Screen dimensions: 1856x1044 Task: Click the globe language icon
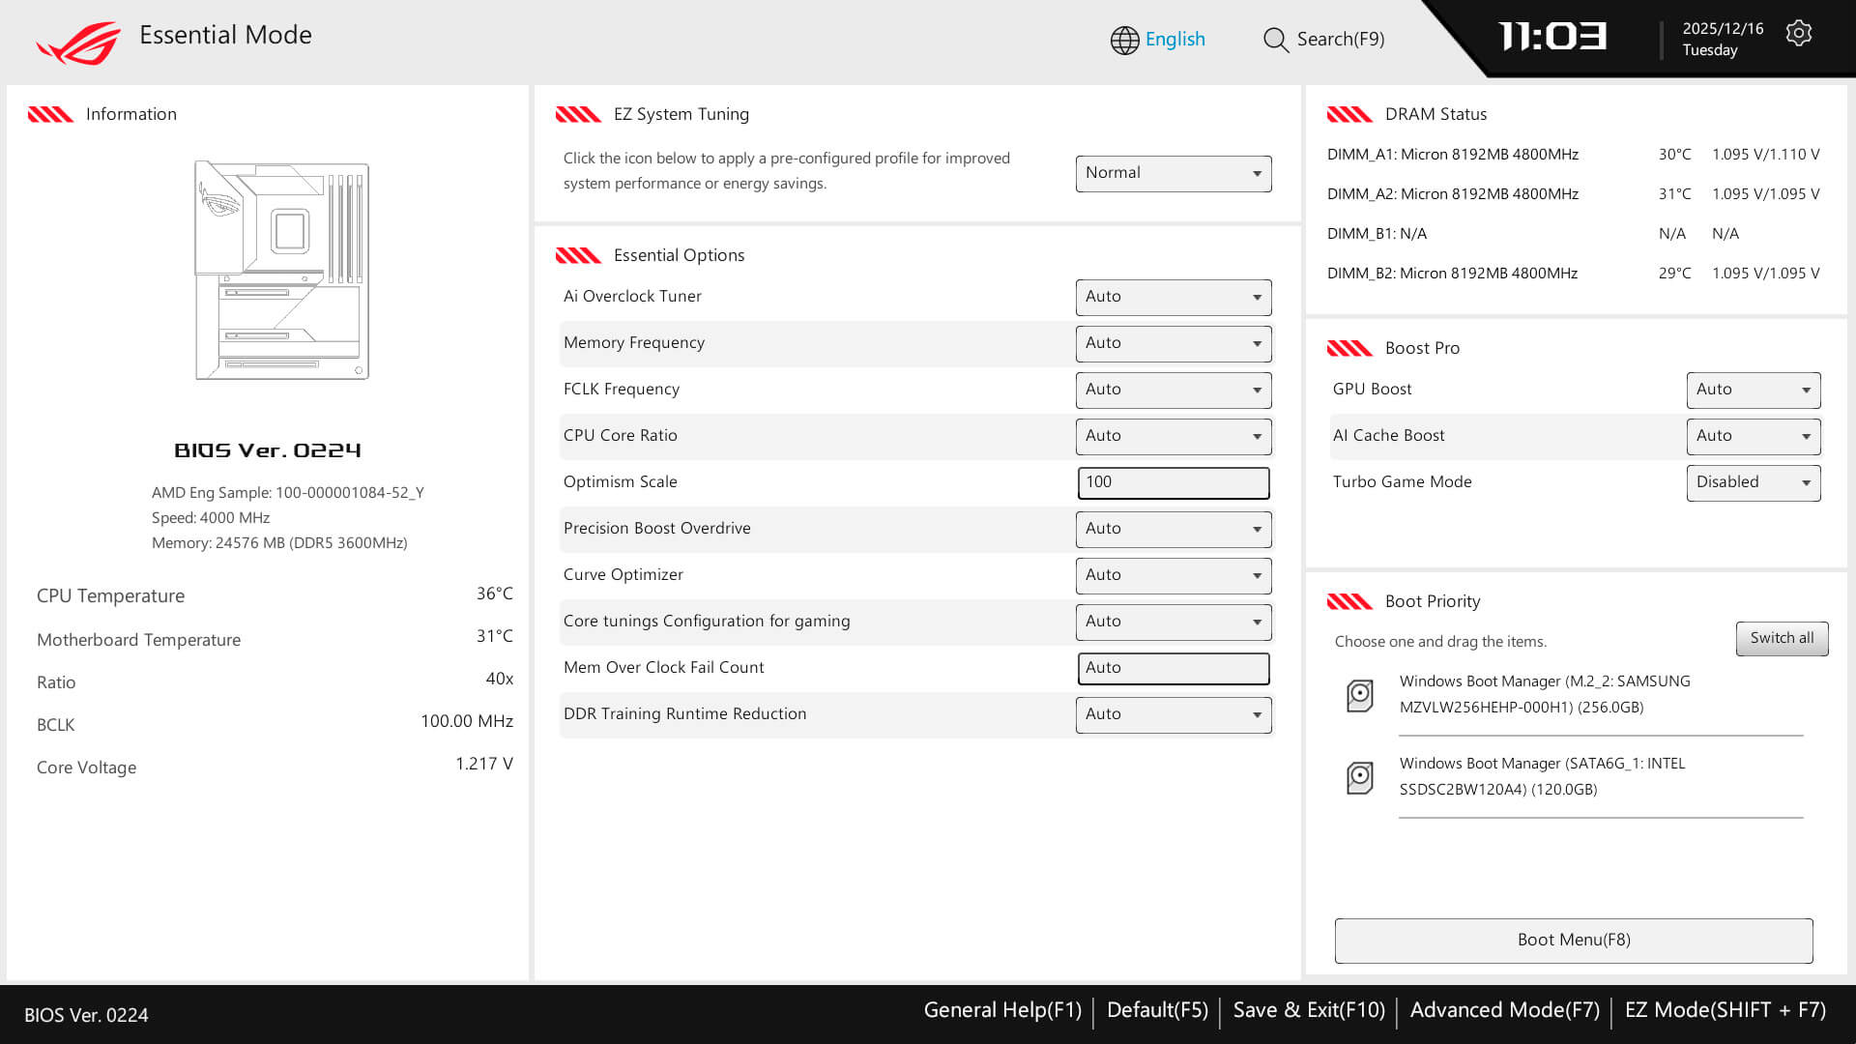tap(1124, 40)
